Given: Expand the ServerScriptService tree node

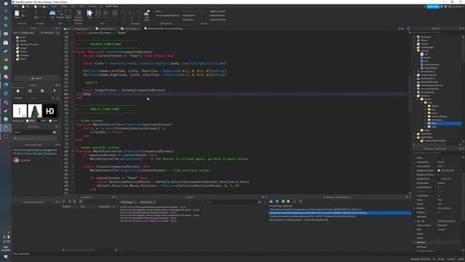Looking at the screenshot, I should click(415, 89).
